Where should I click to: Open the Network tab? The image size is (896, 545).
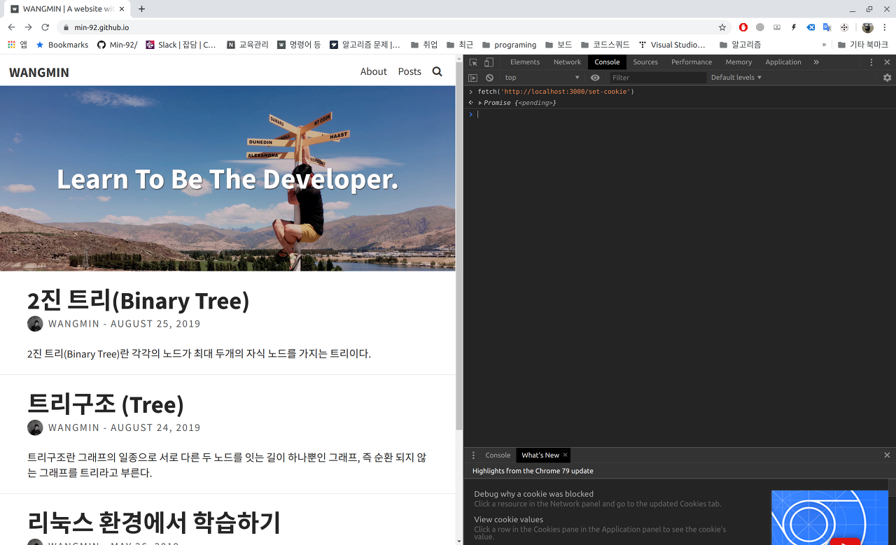567,62
